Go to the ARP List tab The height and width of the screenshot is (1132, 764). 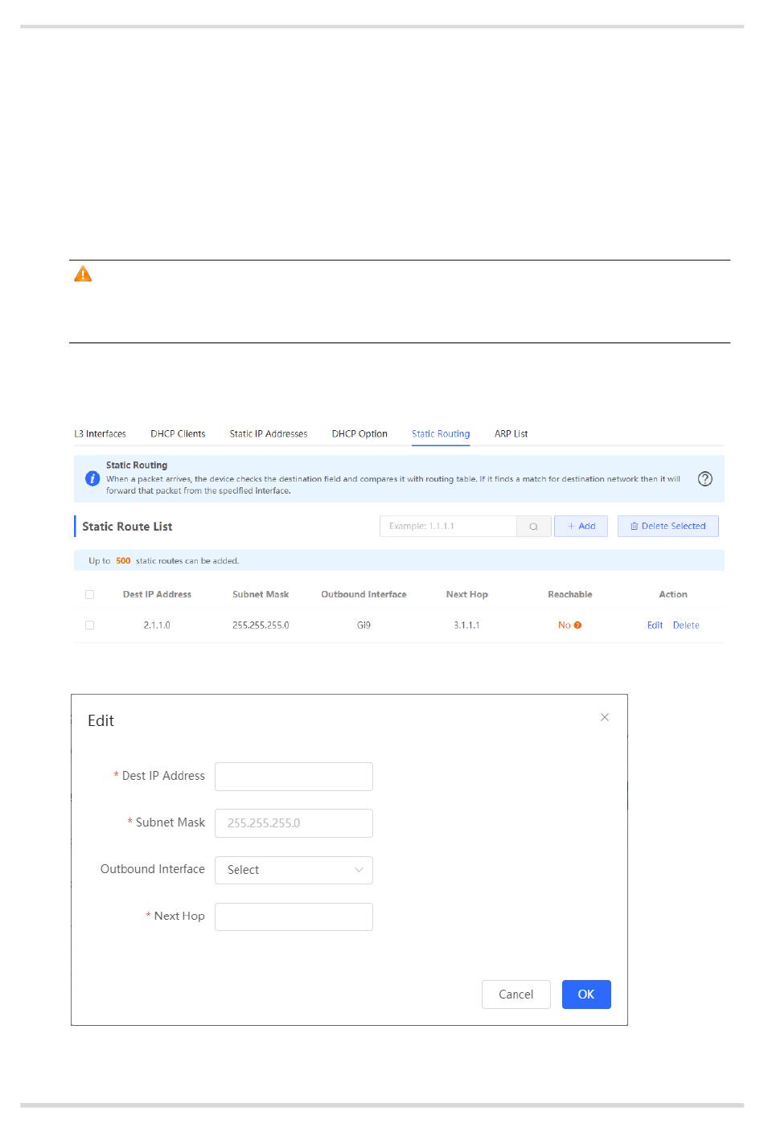coord(511,434)
